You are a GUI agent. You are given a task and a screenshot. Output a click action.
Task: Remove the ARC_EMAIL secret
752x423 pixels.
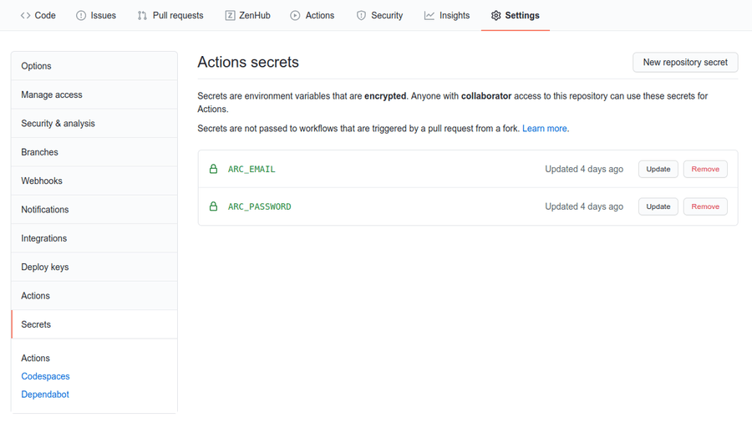click(x=705, y=169)
